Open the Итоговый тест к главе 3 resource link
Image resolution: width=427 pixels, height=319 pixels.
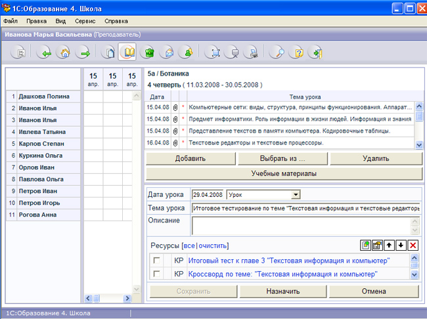289,261
